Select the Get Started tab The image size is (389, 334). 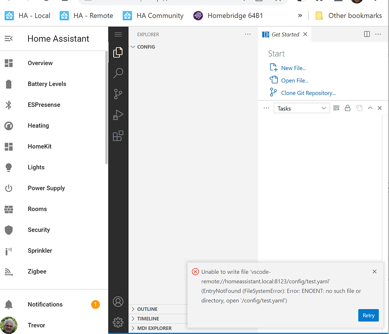click(285, 34)
